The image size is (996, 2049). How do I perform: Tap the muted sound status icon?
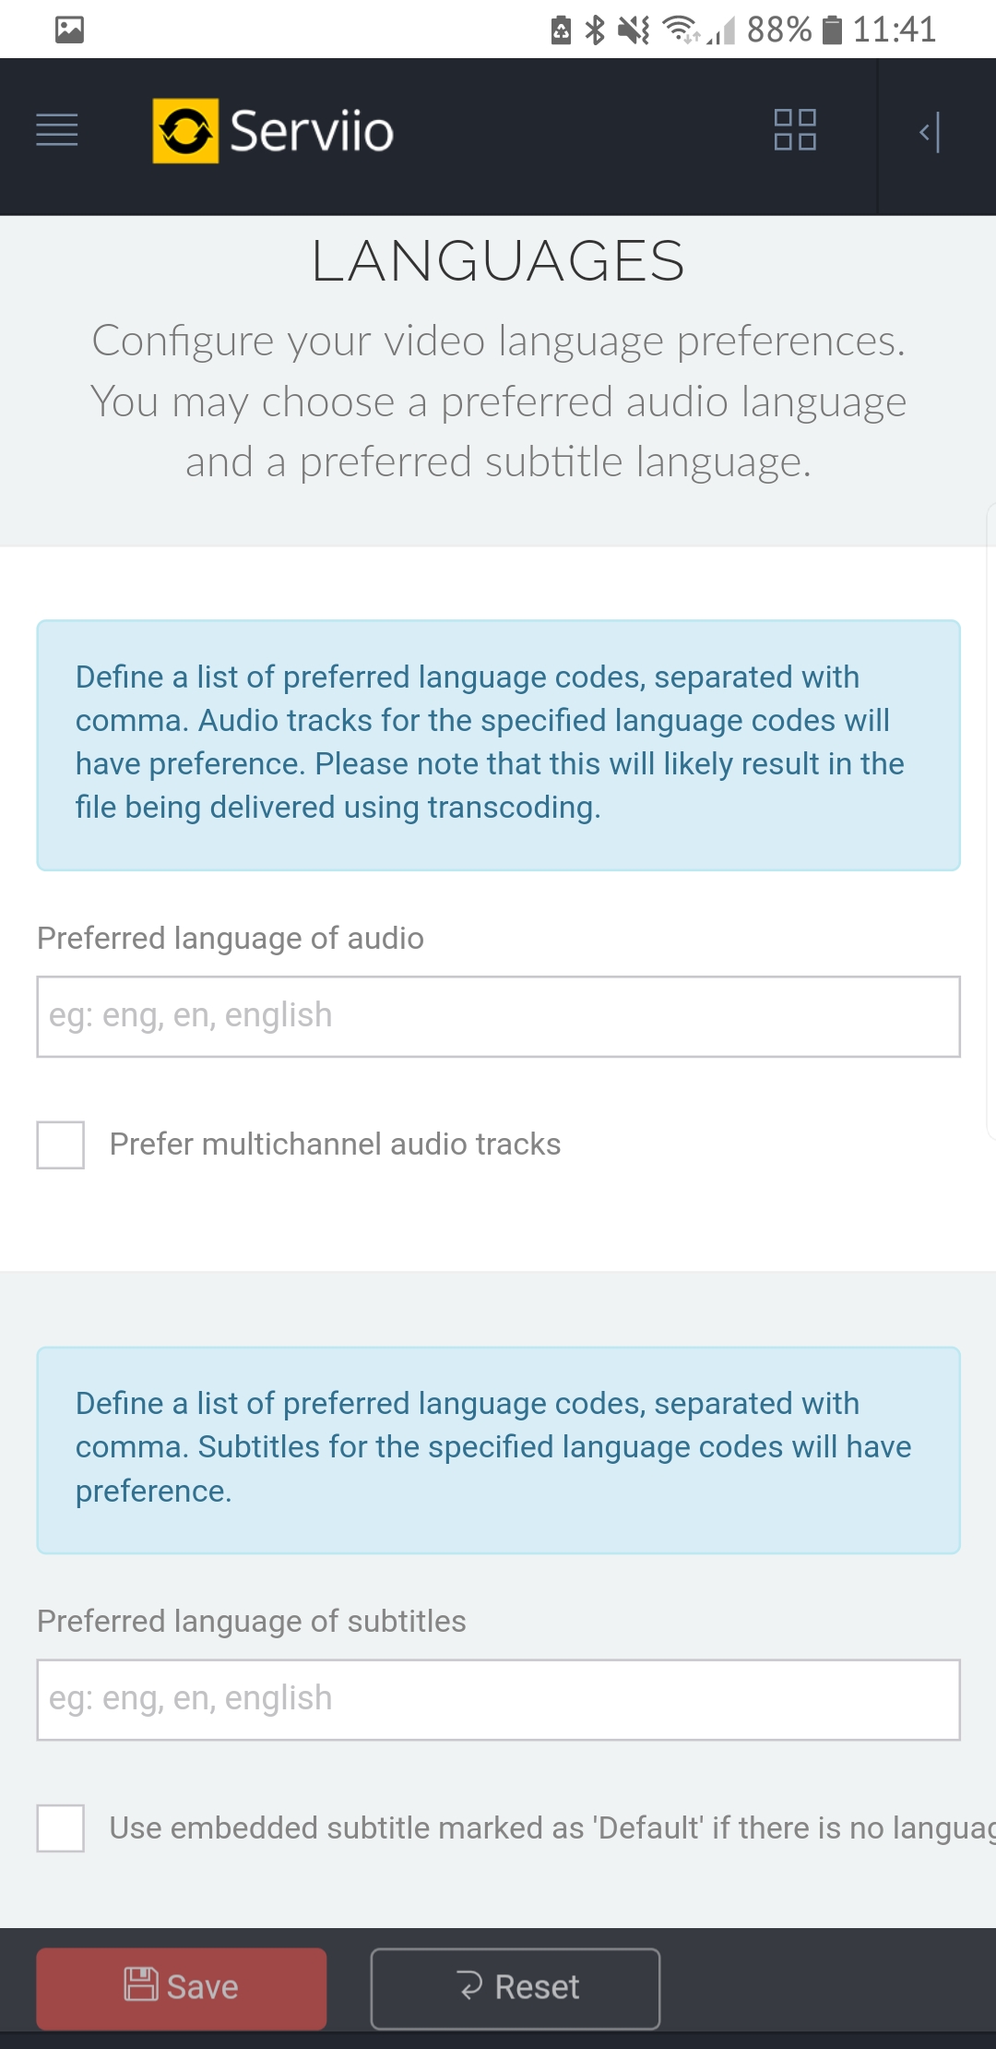point(634,30)
